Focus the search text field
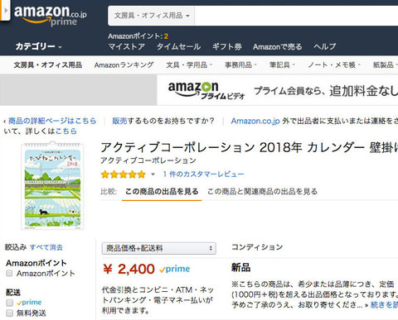Image resolution: width=398 pixels, height=320 pixels. 296,16
